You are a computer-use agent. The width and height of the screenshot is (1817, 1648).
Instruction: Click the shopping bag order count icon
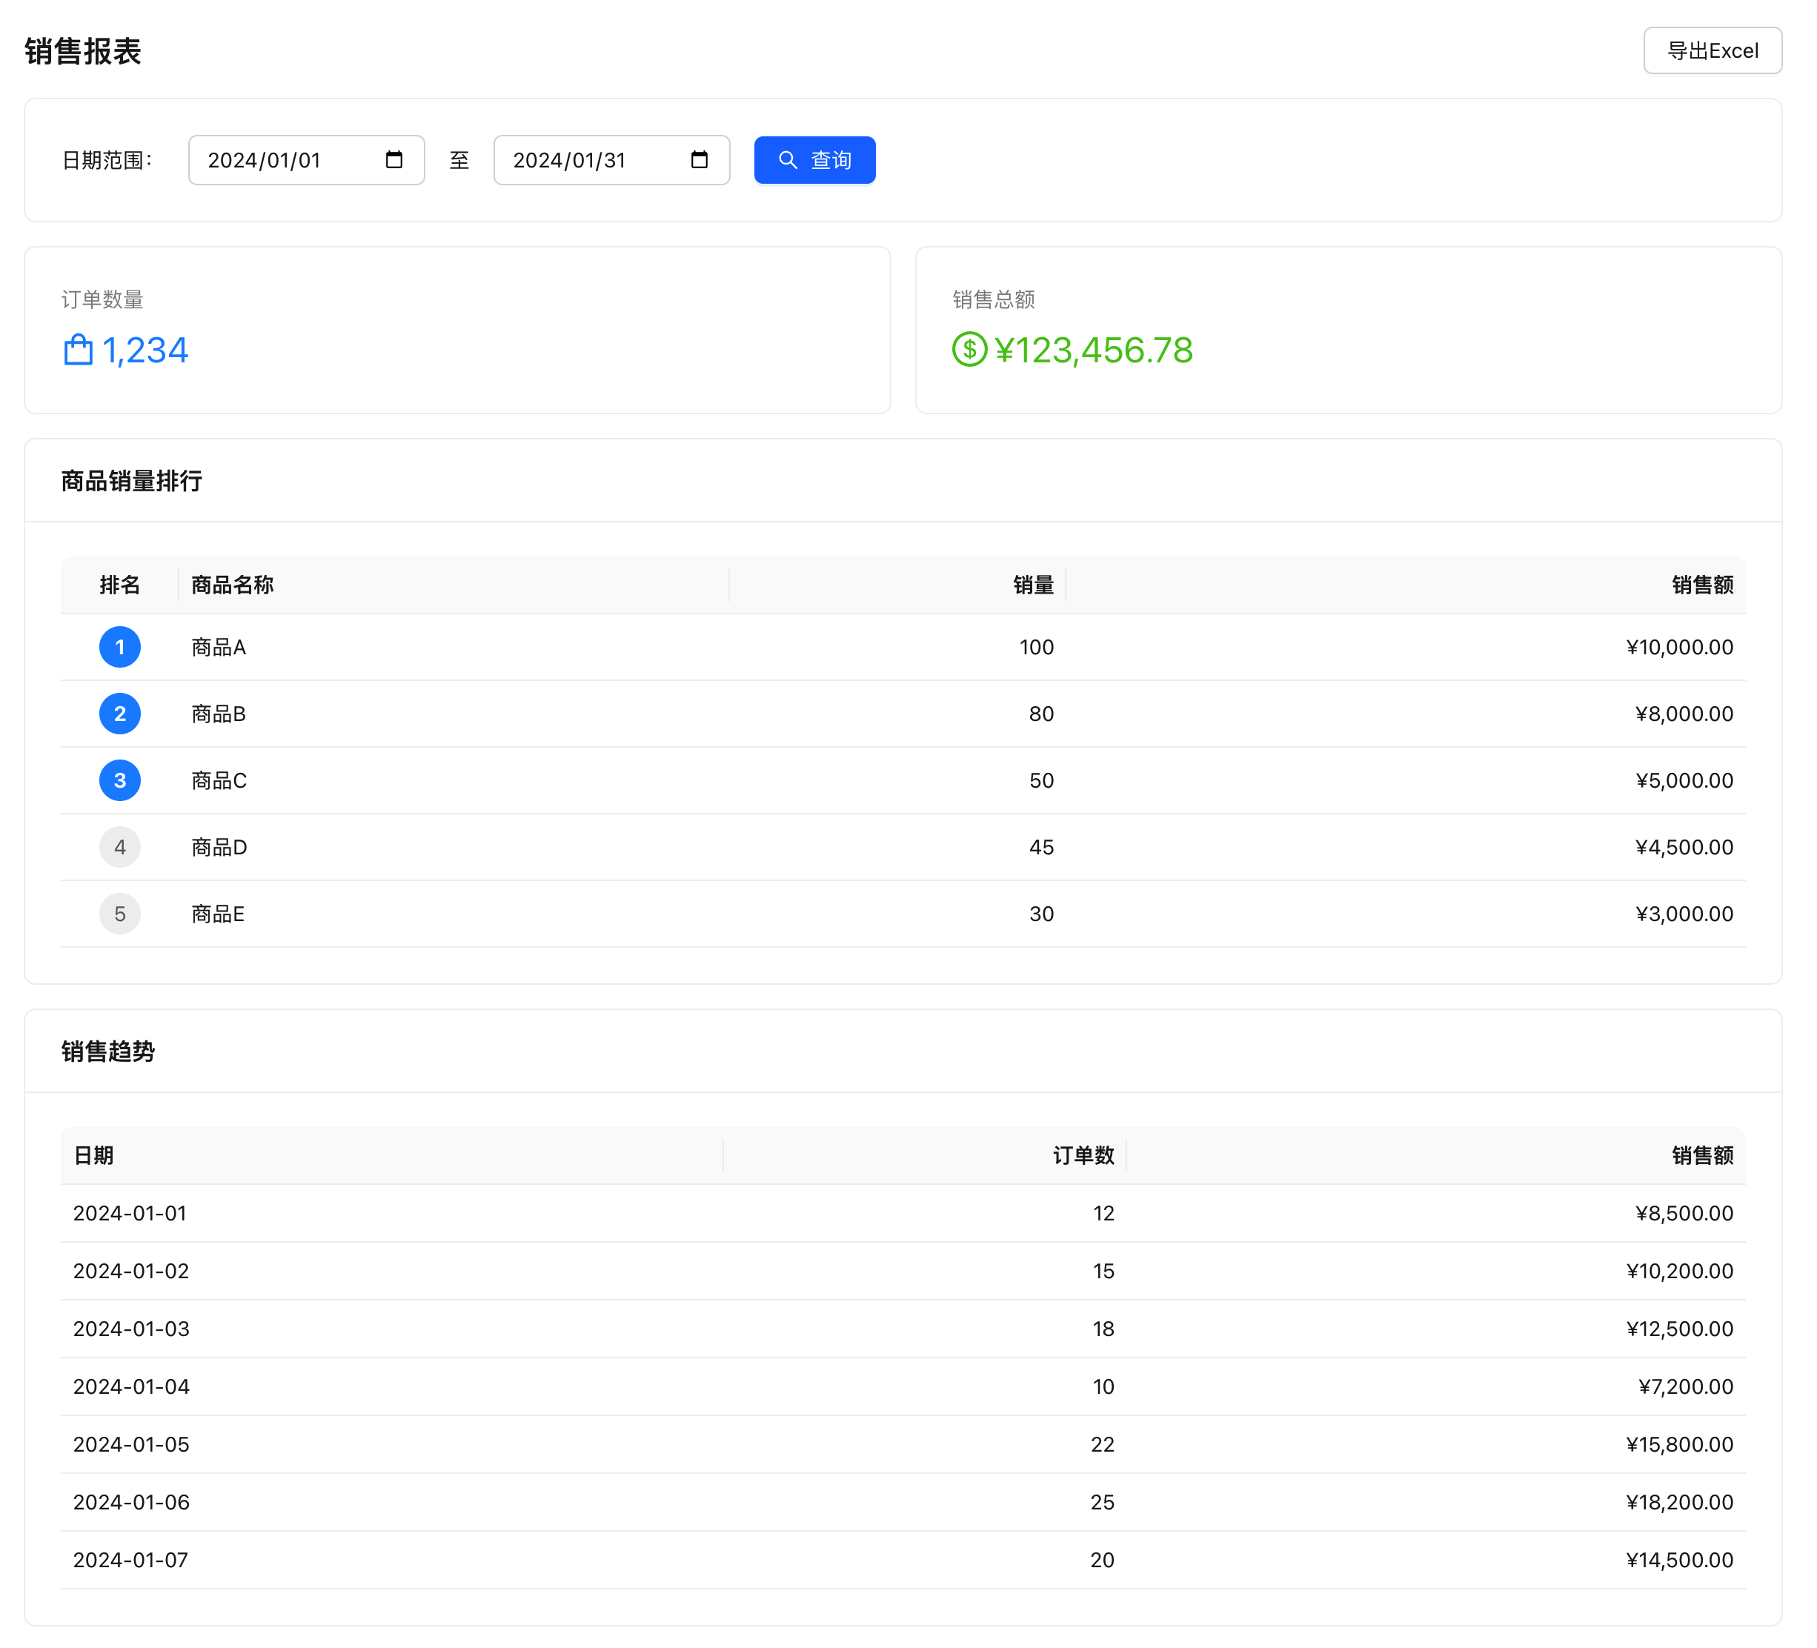79,350
